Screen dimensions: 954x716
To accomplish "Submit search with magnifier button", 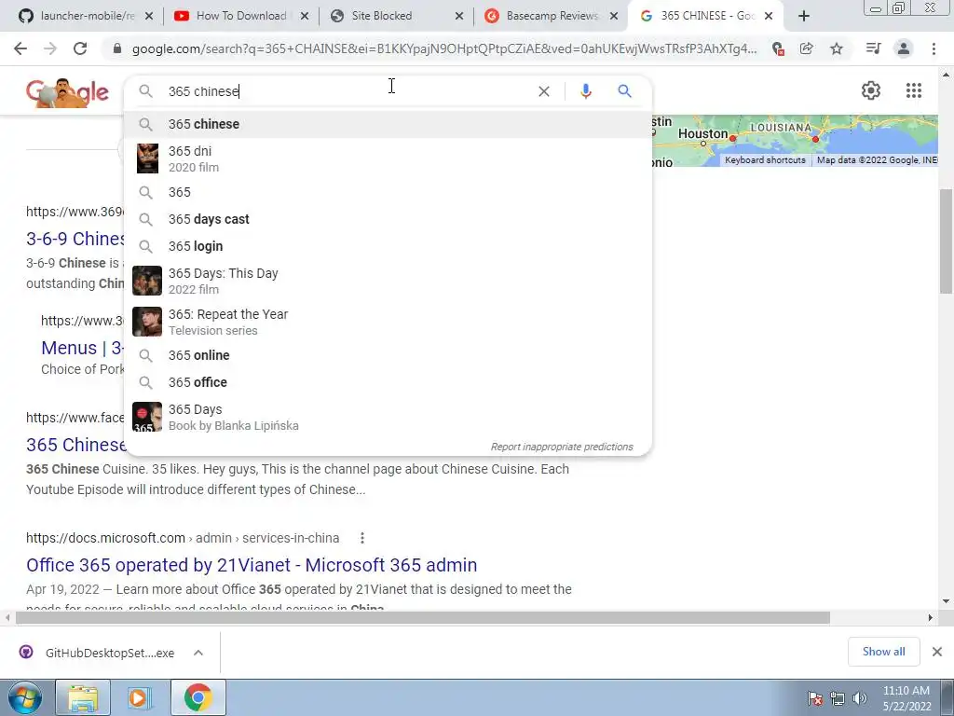I will tap(624, 91).
